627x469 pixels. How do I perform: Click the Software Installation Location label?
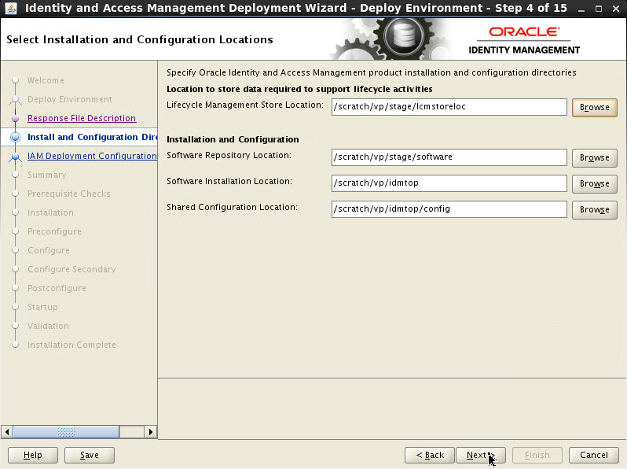click(229, 182)
